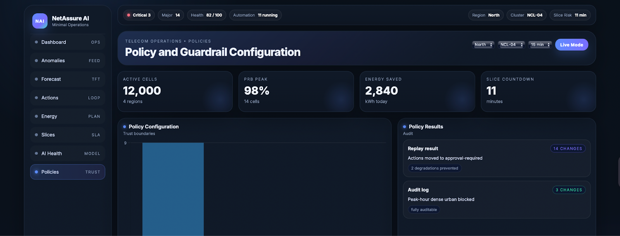Click the Cluster NCL-04 pill
620x236 pixels.
pyautogui.click(x=527, y=15)
